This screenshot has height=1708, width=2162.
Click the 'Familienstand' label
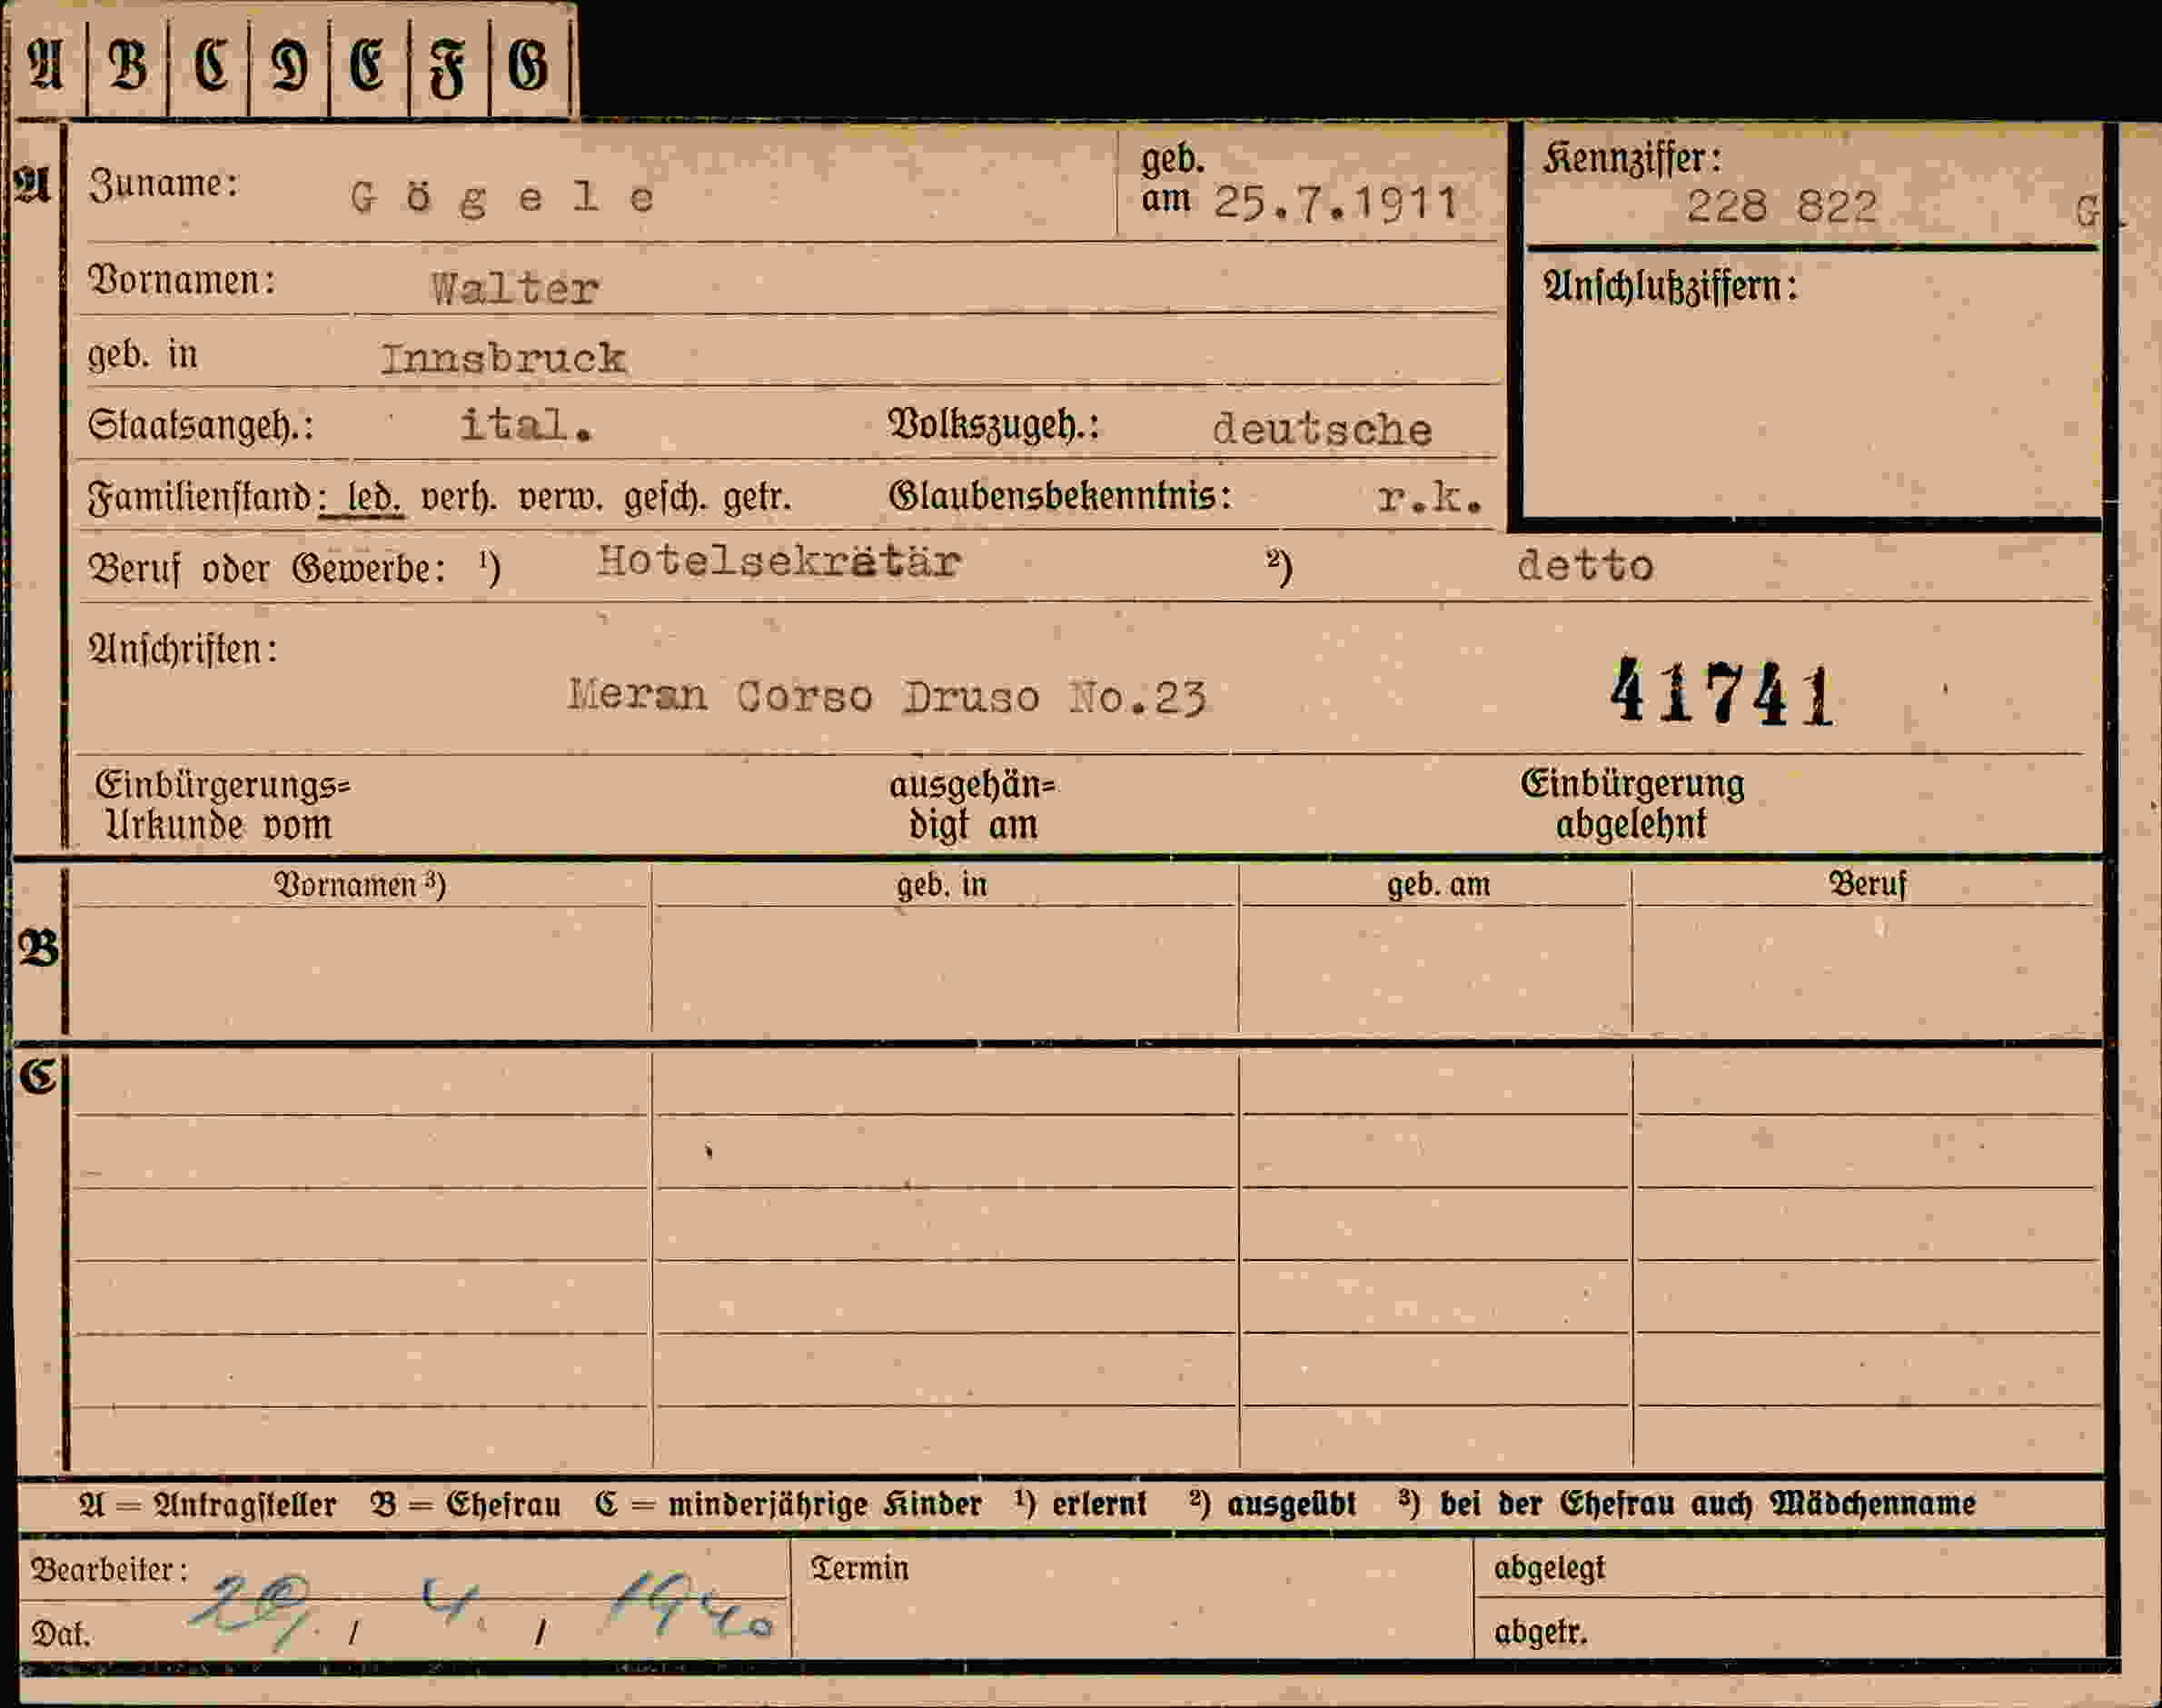pos(201,497)
